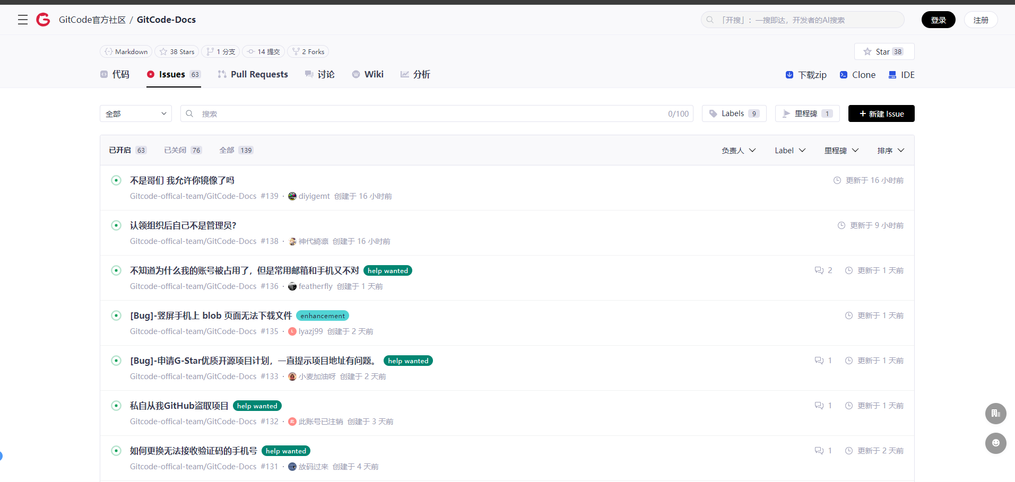
Task: Click the help wanted label on issue #131
Action: click(x=286, y=451)
